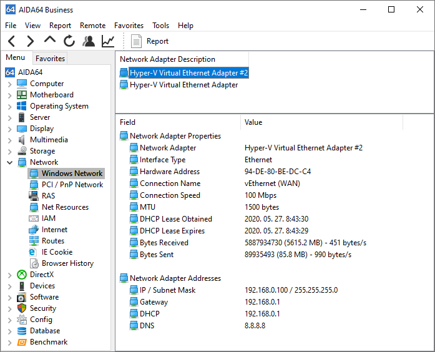Switch to the Menu tab in left panel
The width and height of the screenshot is (435, 352).
click(16, 57)
